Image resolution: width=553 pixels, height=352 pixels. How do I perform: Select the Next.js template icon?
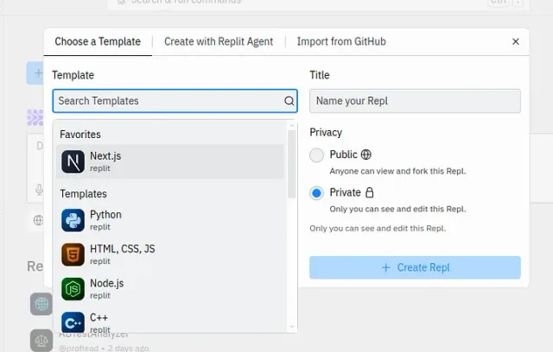coord(73,162)
